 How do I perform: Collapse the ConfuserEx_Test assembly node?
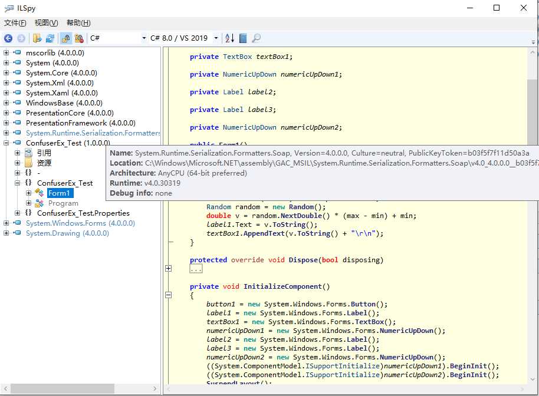coord(6,143)
